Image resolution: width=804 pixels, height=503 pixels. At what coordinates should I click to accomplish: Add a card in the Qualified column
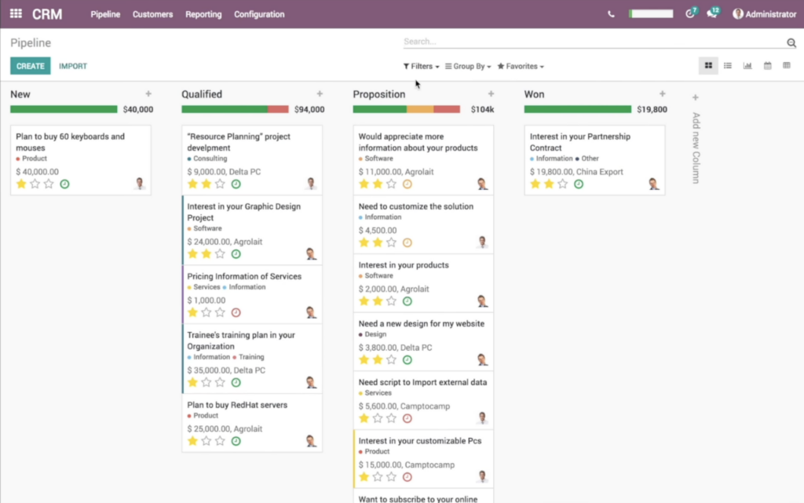coord(320,93)
